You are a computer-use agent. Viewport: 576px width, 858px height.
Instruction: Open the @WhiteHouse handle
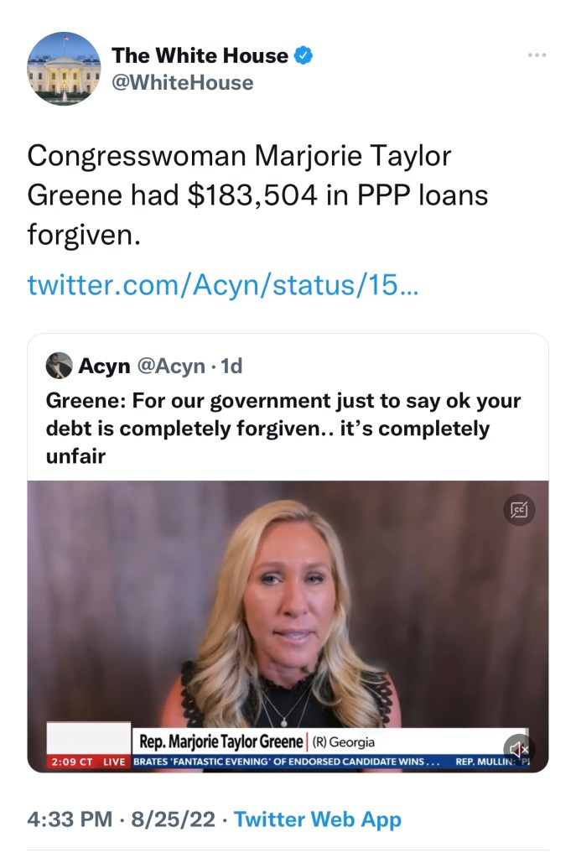[x=183, y=83]
